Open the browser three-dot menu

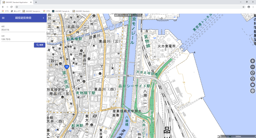[253, 7]
